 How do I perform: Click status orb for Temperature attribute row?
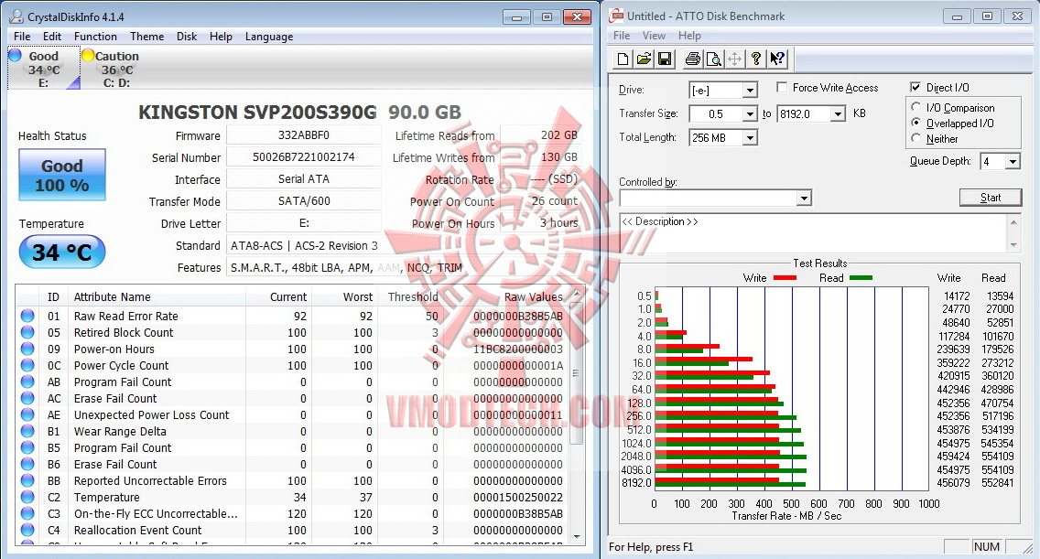(27, 497)
